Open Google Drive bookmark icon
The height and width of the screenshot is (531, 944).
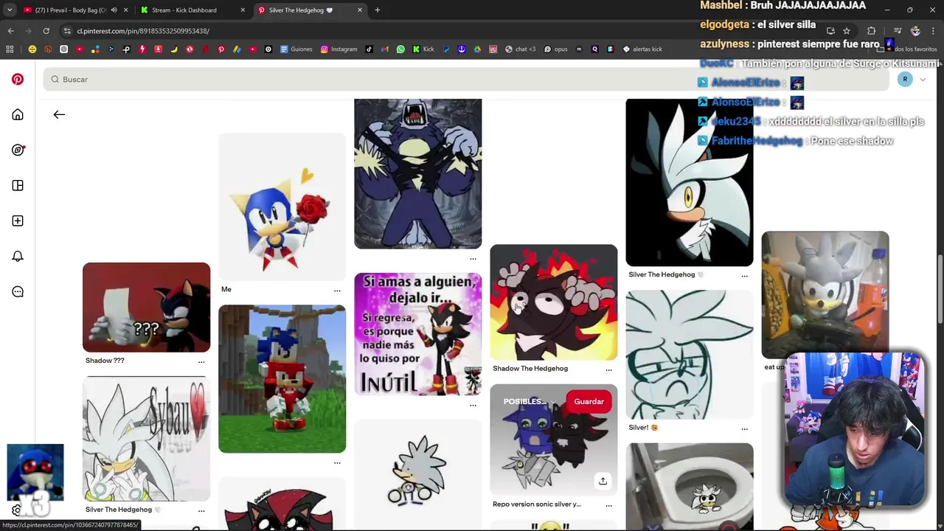tap(477, 49)
